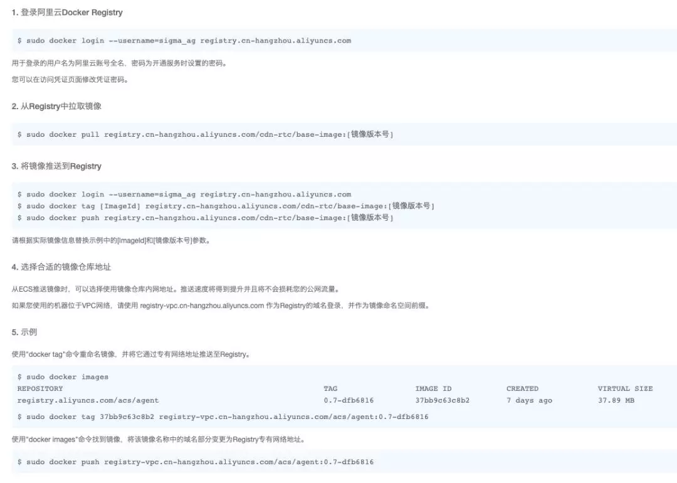
Task: Click heading '1. 登录阿里云Docker Registry'
Action: [x=67, y=13]
